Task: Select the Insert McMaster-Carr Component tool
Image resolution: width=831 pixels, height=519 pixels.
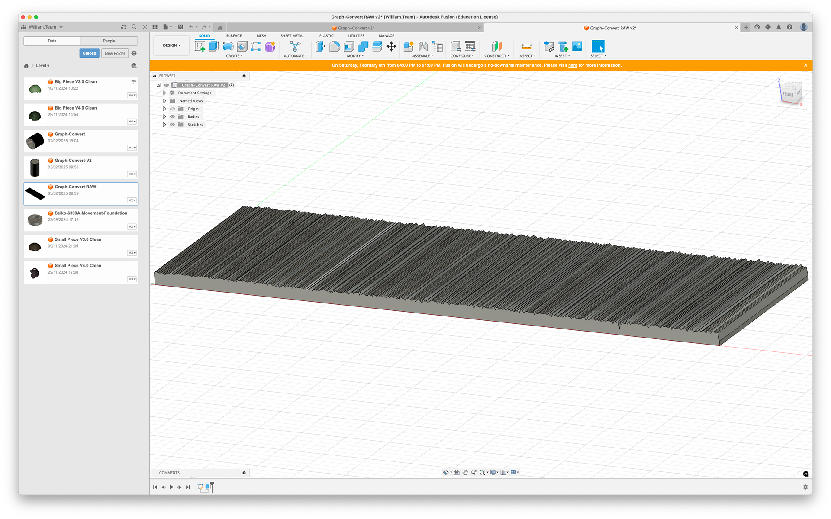Action: coord(563,46)
